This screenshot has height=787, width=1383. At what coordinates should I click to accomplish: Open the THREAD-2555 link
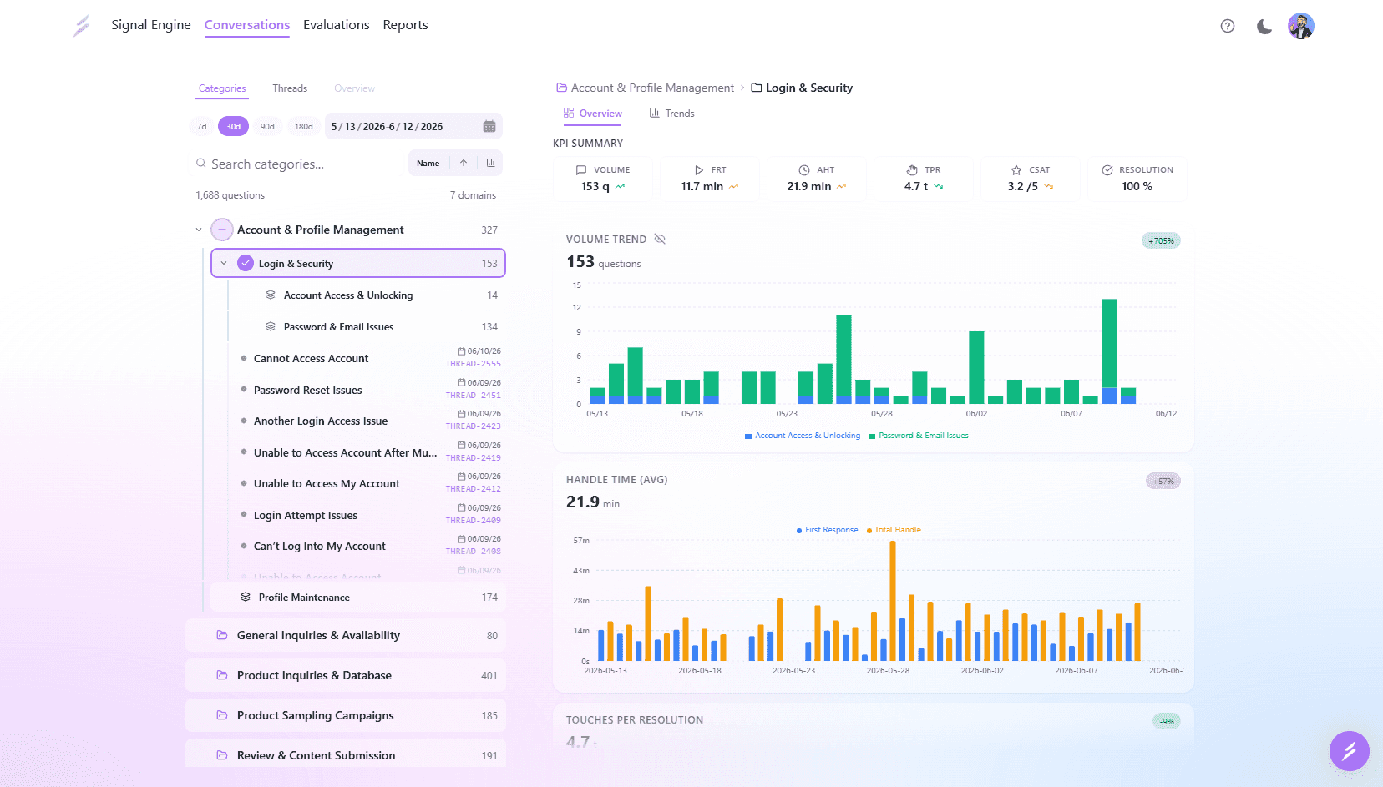pyautogui.click(x=474, y=364)
